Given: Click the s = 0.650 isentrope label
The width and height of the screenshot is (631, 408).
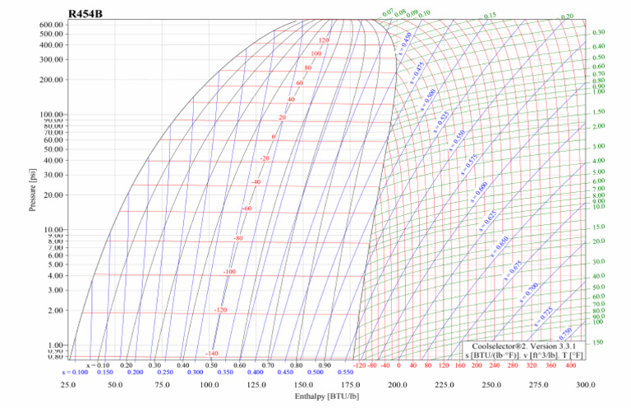Looking at the screenshot, I should pyautogui.click(x=500, y=246).
